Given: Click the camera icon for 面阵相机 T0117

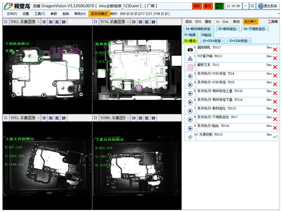Looking at the screenshot, I should pyautogui.click(x=190, y=49).
